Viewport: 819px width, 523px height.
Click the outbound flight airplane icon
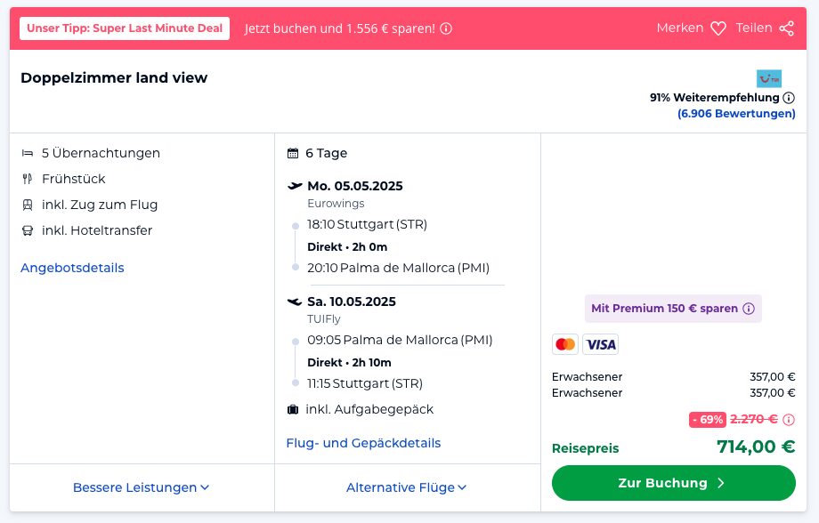click(295, 186)
